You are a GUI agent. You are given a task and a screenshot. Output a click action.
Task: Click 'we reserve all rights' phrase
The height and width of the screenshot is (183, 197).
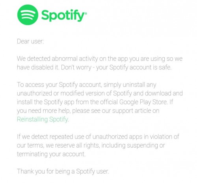click(72, 146)
